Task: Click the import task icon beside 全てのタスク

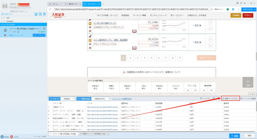Action: [36, 14]
